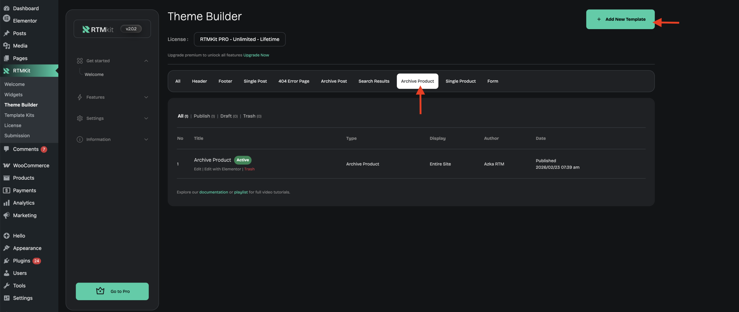Expand the Information section
739x312 pixels.
[146, 139]
